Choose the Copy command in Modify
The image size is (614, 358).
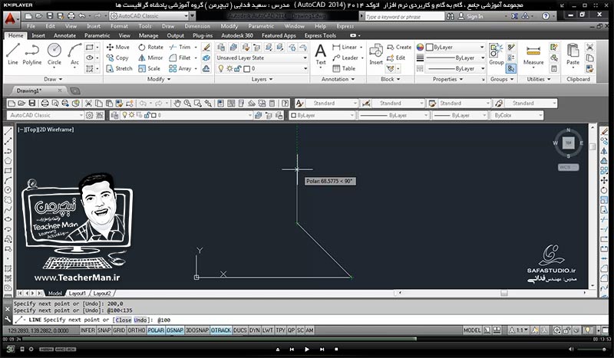coord(117,57)
